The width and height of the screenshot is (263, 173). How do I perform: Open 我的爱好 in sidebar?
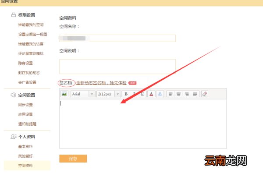25,156
